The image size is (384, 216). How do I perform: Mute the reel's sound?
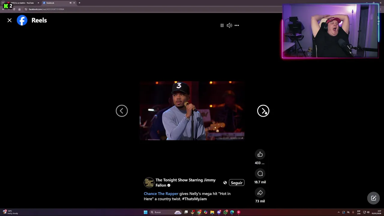[x=229, y=25]
